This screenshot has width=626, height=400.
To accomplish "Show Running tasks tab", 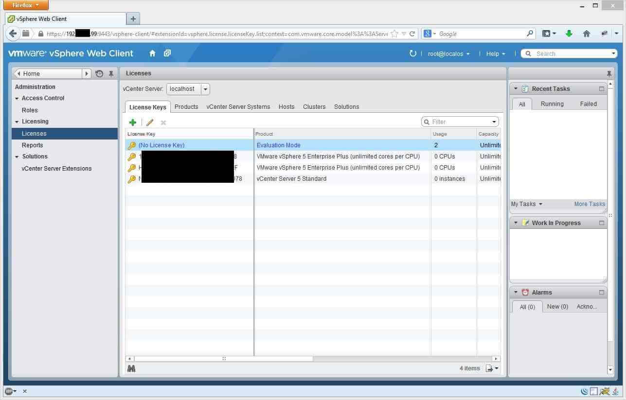I will [552, 104].
